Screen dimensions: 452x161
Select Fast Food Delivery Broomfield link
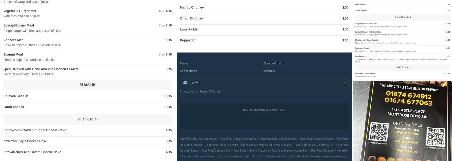click(239, 139)
